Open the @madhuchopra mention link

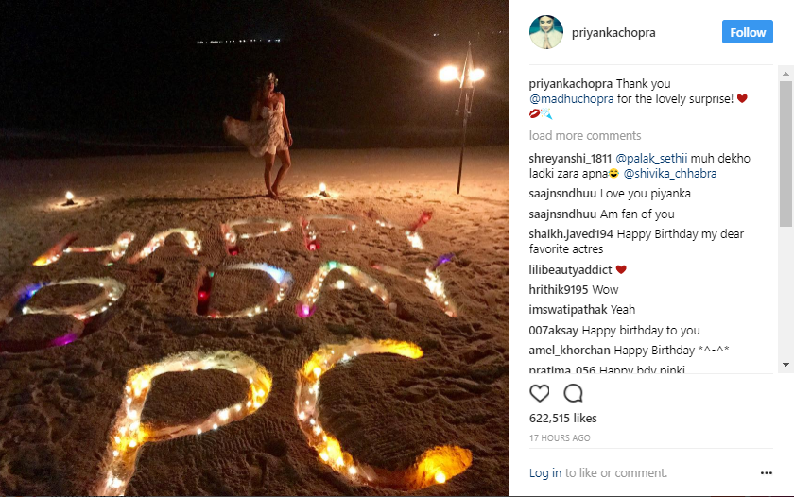click(571, 98)
